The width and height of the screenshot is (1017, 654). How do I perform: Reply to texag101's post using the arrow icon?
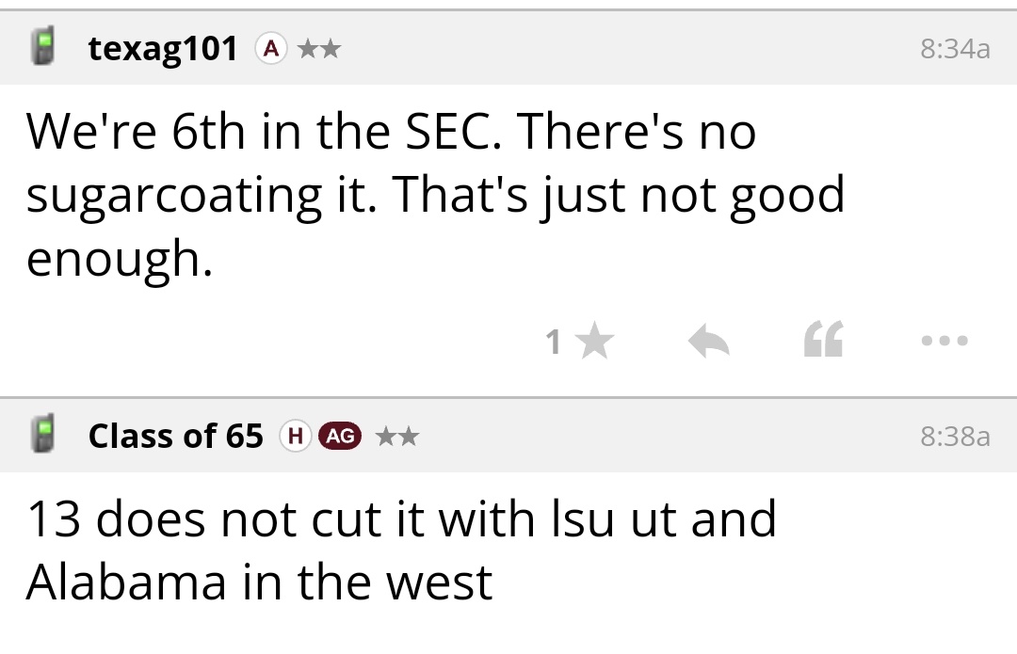pyautogui.click(x=709, y=343)
